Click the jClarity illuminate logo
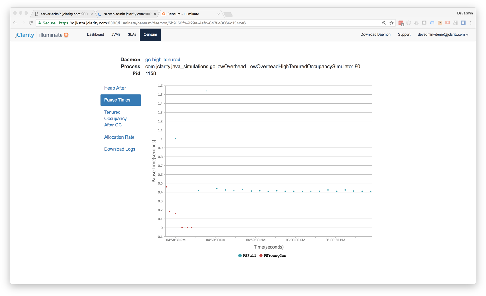The width and height of the screenshot is (486, 296). tap(42, 35)
